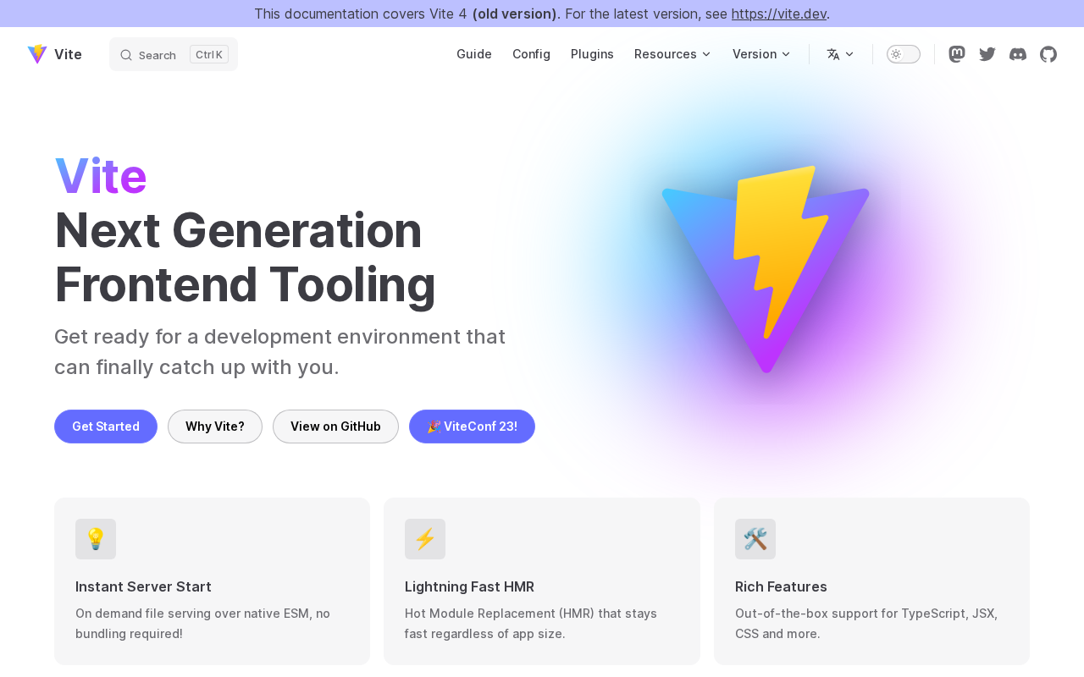The width and height of the screenshot is (1084, 677).
Task: Click the Why Vite? button
Action: point(215,427)
